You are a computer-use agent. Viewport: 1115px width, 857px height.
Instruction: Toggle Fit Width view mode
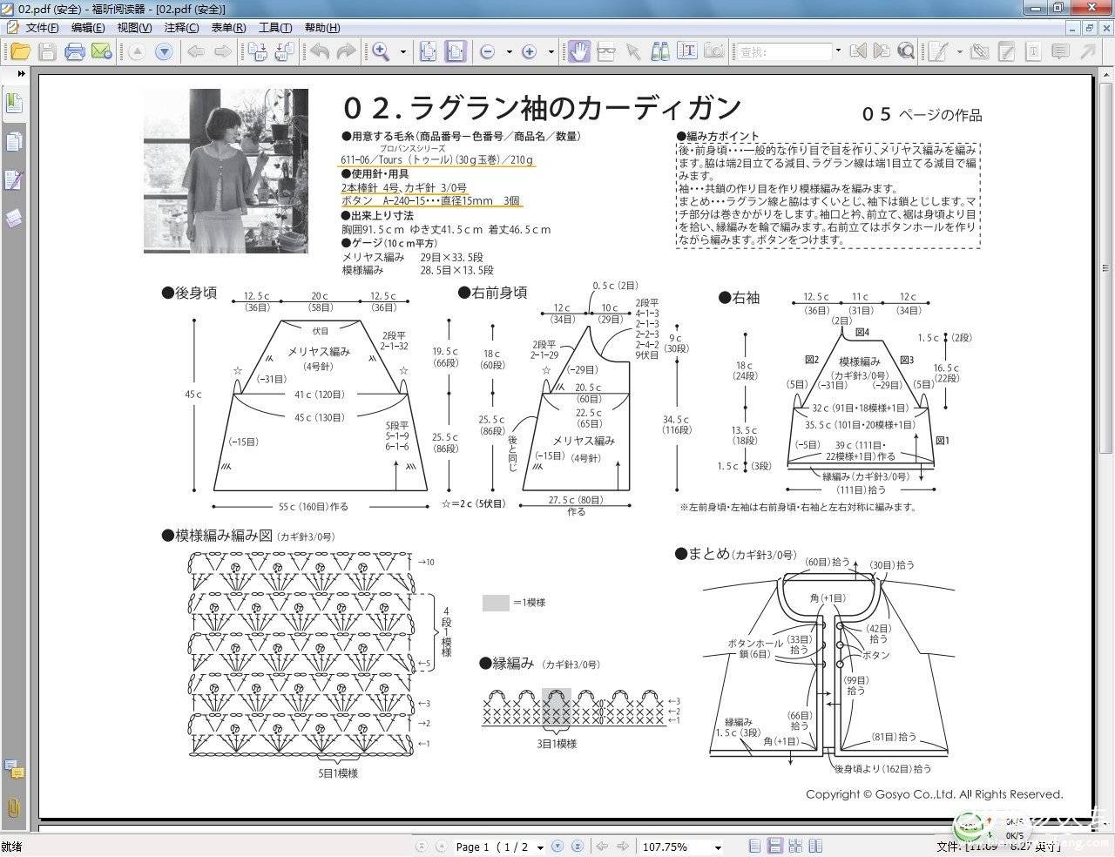[455, 52]
